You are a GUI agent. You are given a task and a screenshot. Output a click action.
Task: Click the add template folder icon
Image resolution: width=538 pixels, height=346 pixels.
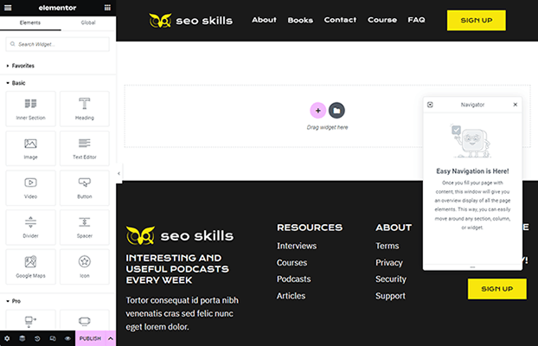pos(337,110)
